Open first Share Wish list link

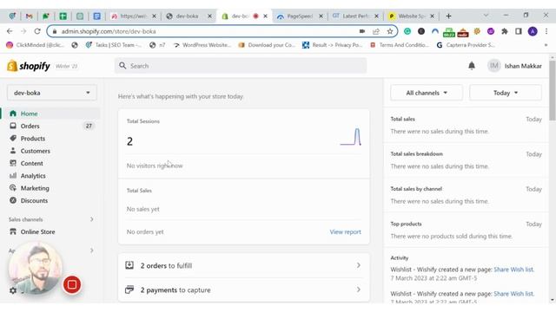(x=513, y=270)
